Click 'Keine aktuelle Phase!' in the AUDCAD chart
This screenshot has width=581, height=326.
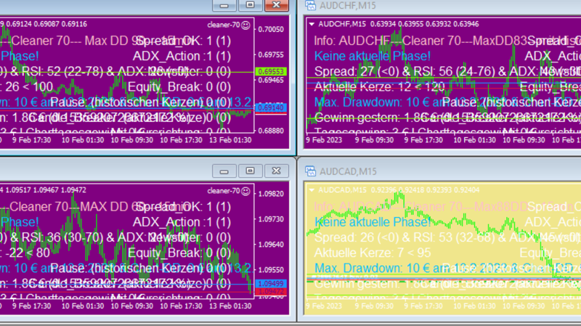click(x=373, y=222)
